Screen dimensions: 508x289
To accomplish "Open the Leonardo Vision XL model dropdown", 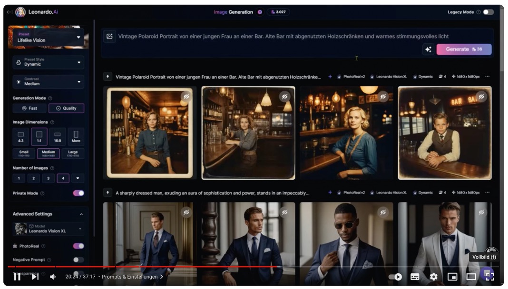I will (49, 229).
